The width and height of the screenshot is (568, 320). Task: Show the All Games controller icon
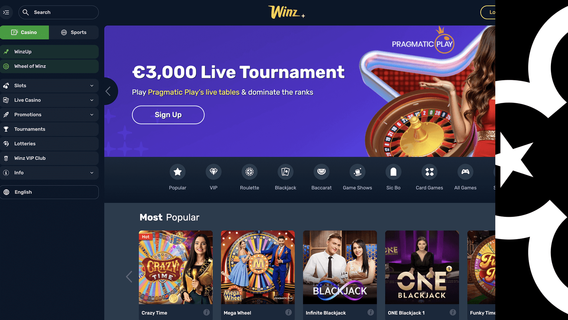click(x=465, y=172)
